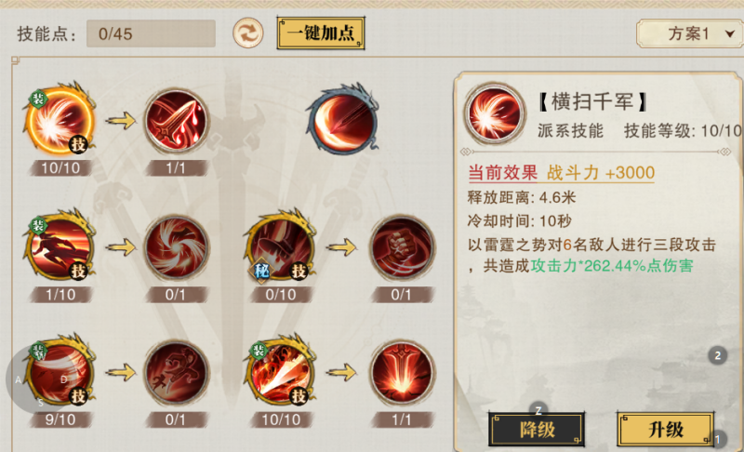This screenshot has height=452, width=744.
Task: Click the 当前效果 current effect label
Action: [502, 173]
